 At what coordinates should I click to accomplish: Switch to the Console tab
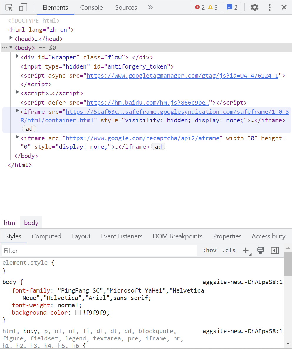91,7
